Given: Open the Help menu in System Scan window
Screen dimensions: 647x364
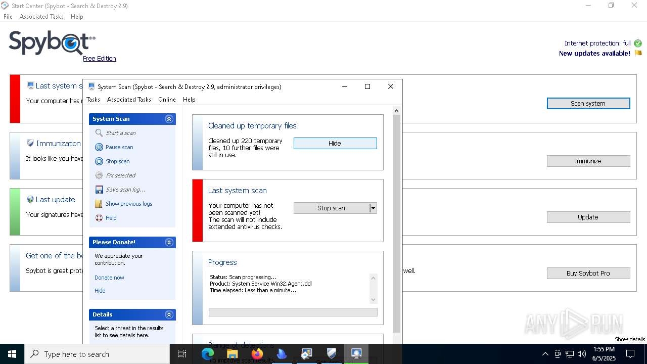Looking at the screenshot, I should tap(189, 100).
